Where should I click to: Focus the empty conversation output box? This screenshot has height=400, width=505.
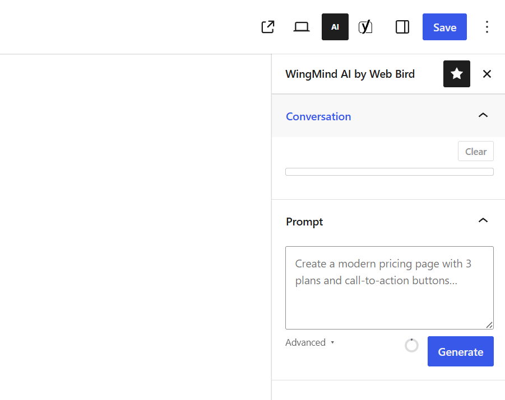pos(390,172)
